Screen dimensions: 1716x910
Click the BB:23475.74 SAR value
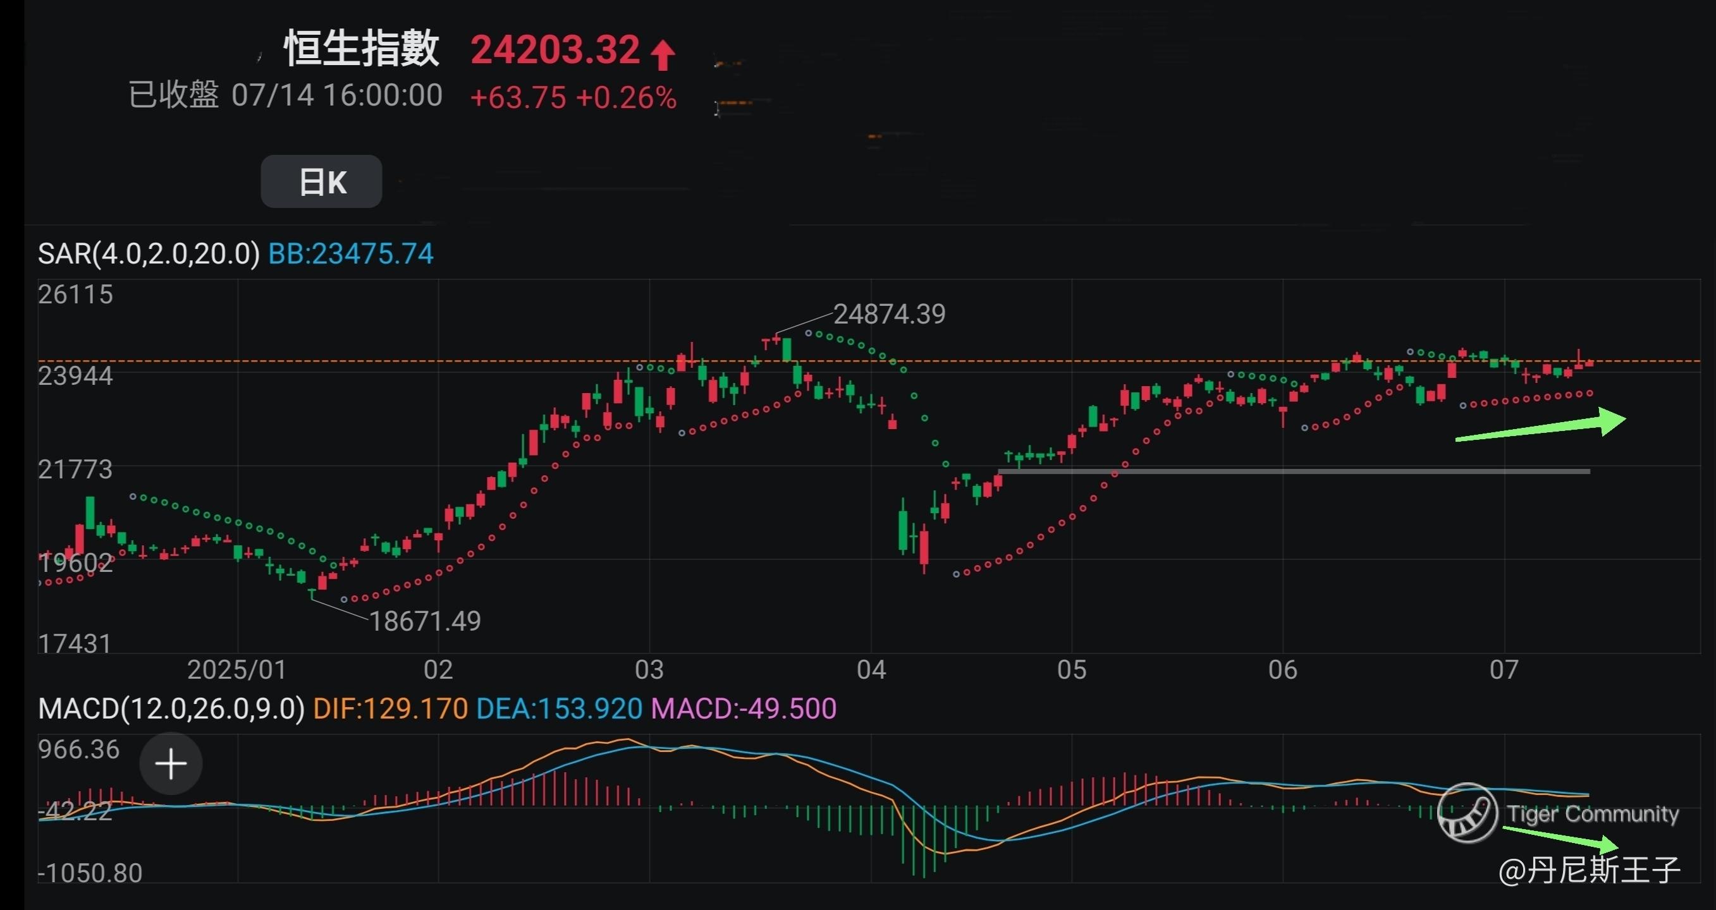point(350,253)
